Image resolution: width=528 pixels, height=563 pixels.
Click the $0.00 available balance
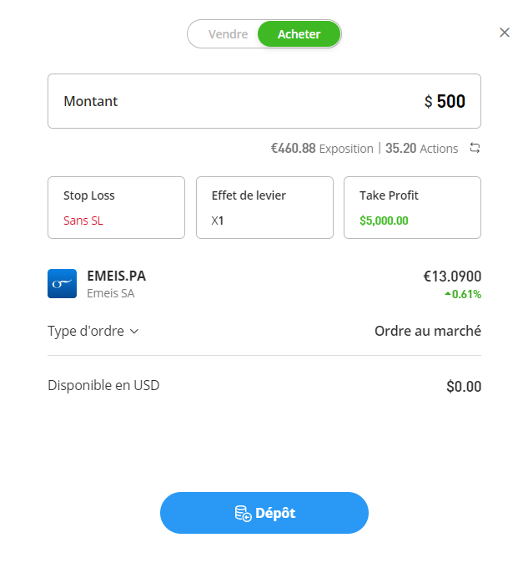point(463,386)
